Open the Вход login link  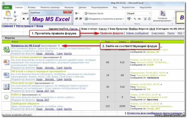pyautogui.click(x=40, y=26)
